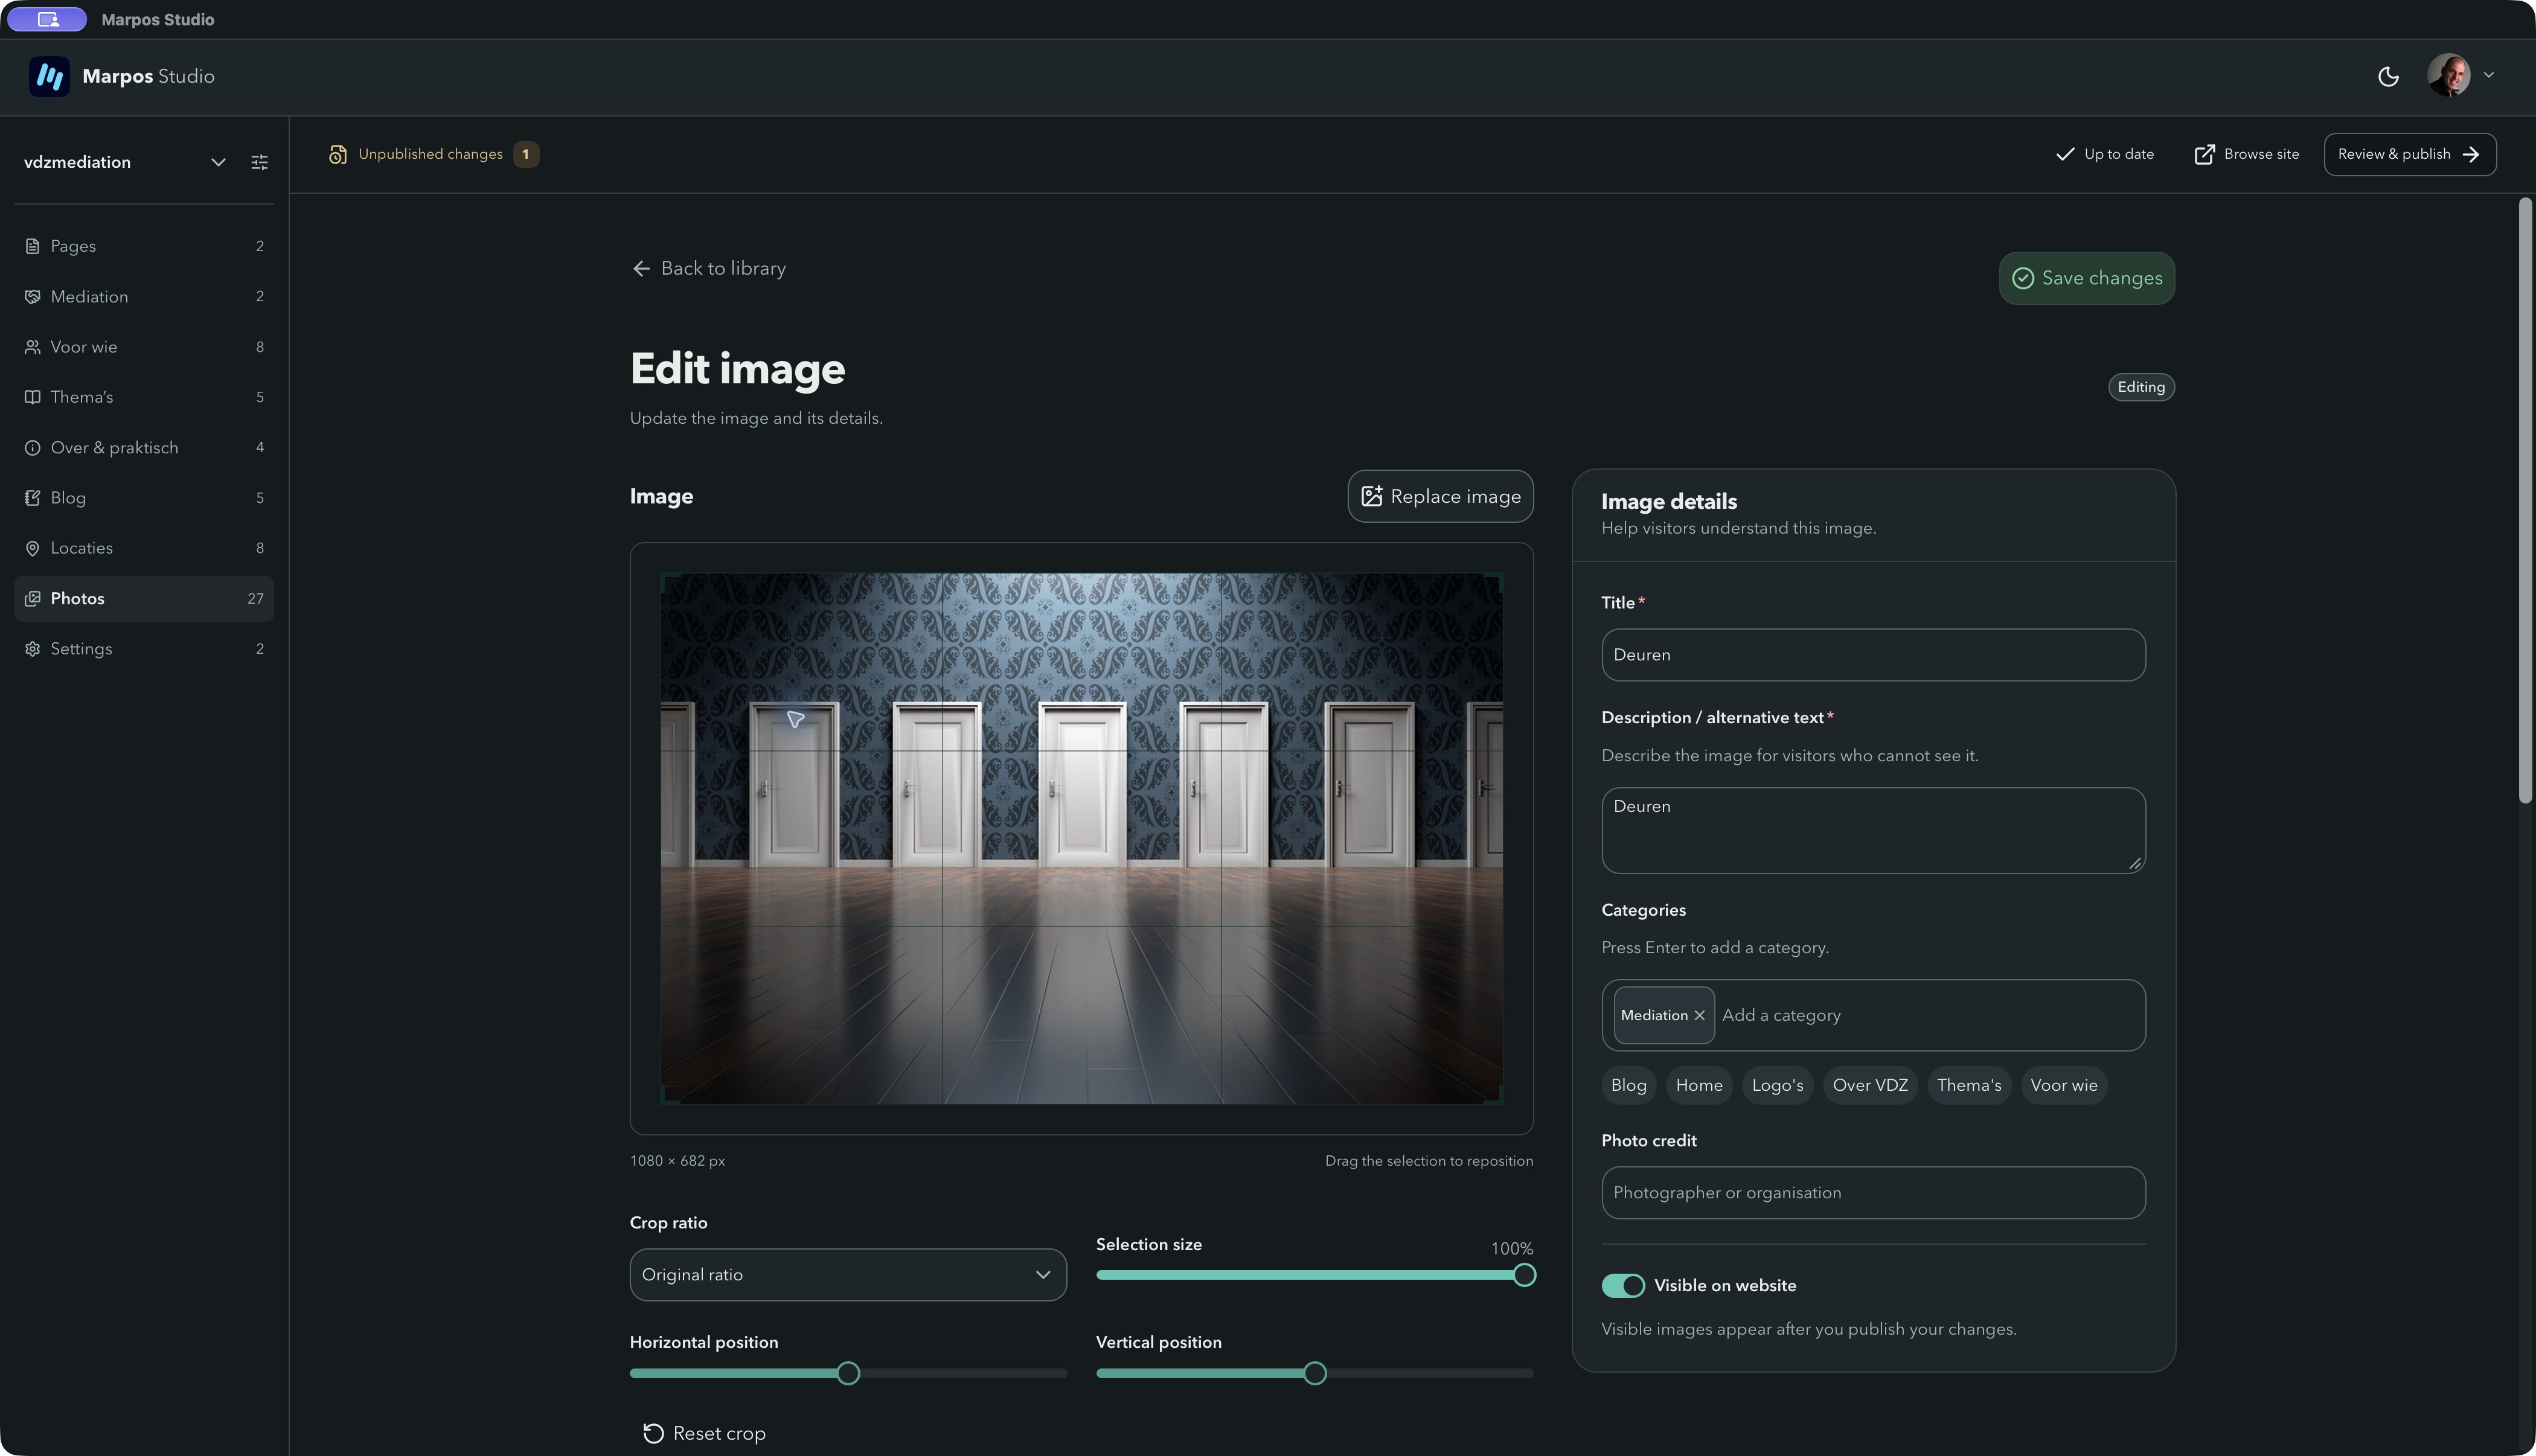This screenshot has width=2536, height=1456.
Task: Go to Mediation section
Action: (x=144, y=296)
